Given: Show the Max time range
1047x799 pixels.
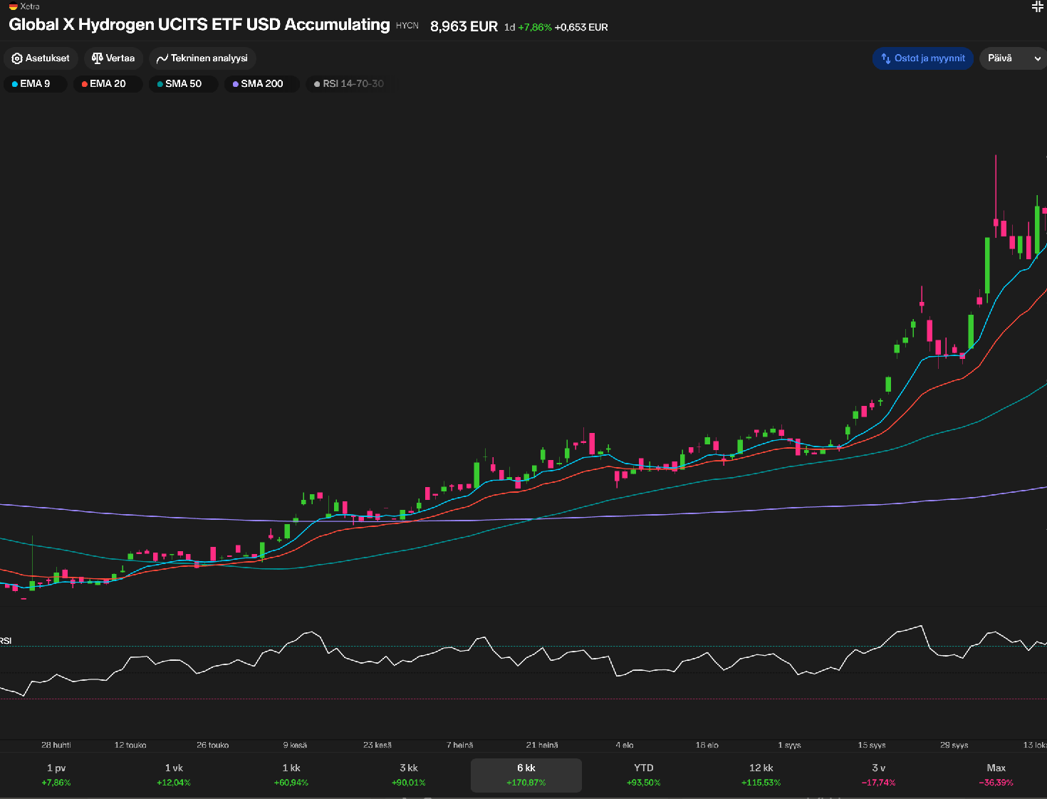Looking at the screenshot, I should pyautogui.click(x=996, y=775).
